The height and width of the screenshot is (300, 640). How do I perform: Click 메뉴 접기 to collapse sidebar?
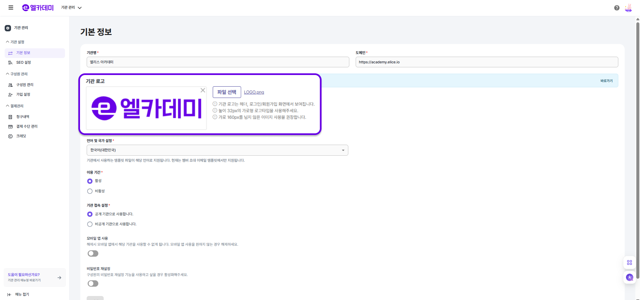click(22, 295)
